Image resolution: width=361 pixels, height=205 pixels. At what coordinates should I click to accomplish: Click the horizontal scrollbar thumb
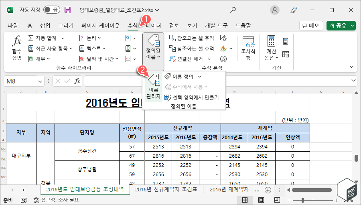tap(312, 190)
